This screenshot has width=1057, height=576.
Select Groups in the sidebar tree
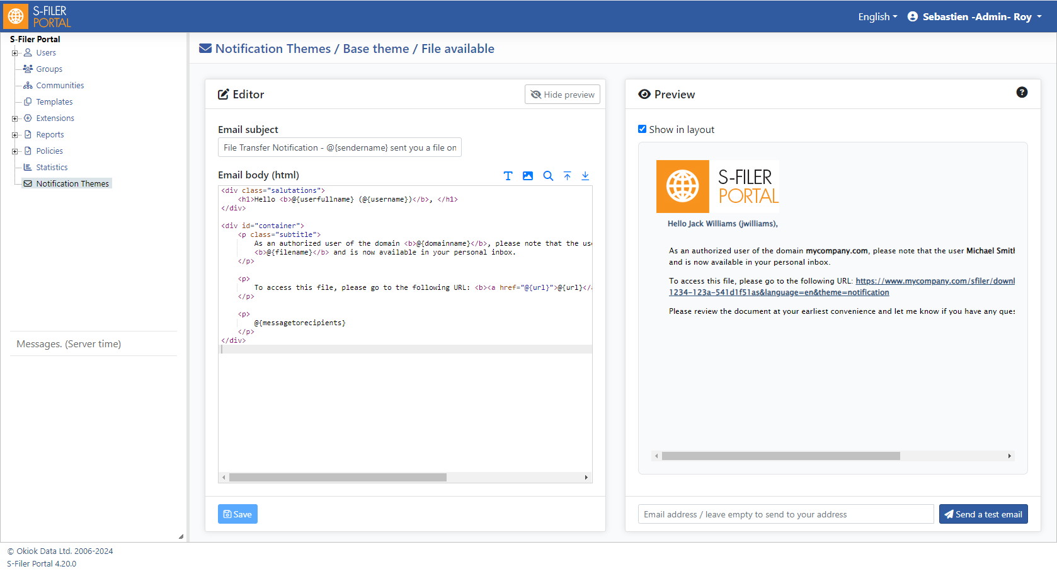pos(49,69)
